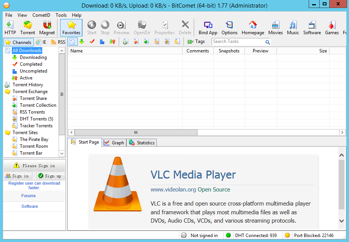Select the all-tasks filter icon in filter bar

(x=72, y=41)
